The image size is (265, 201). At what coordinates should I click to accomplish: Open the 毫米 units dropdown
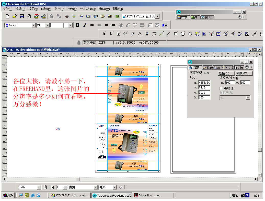115,187
